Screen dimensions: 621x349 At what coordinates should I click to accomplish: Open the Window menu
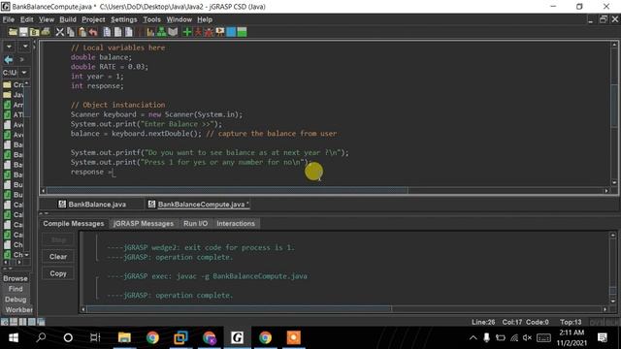(179, 19)
